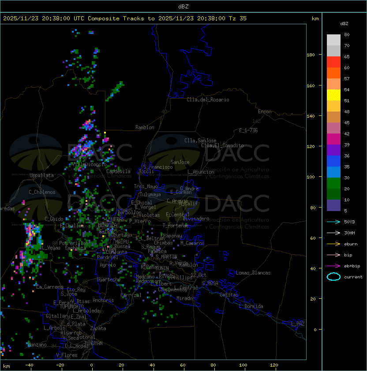
Task: Click the 'S_MARTIN' map label
Action: (166, 257)
